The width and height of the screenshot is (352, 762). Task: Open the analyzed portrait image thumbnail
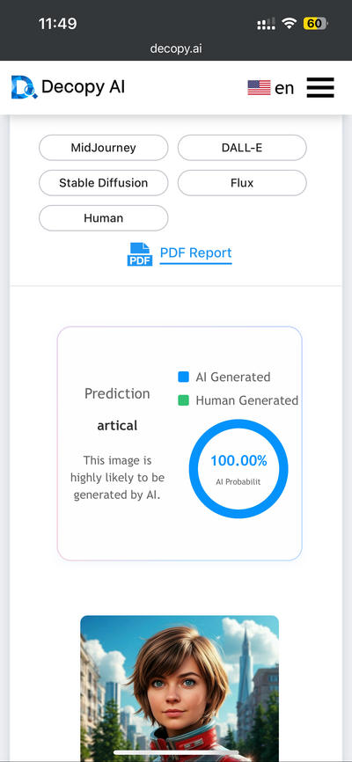pyautogui.click(x=180, y=688)
